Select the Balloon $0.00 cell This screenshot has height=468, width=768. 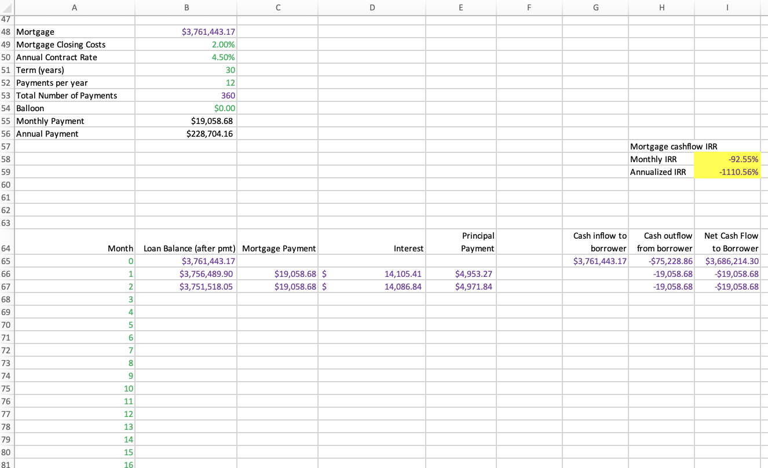point(186,108)
